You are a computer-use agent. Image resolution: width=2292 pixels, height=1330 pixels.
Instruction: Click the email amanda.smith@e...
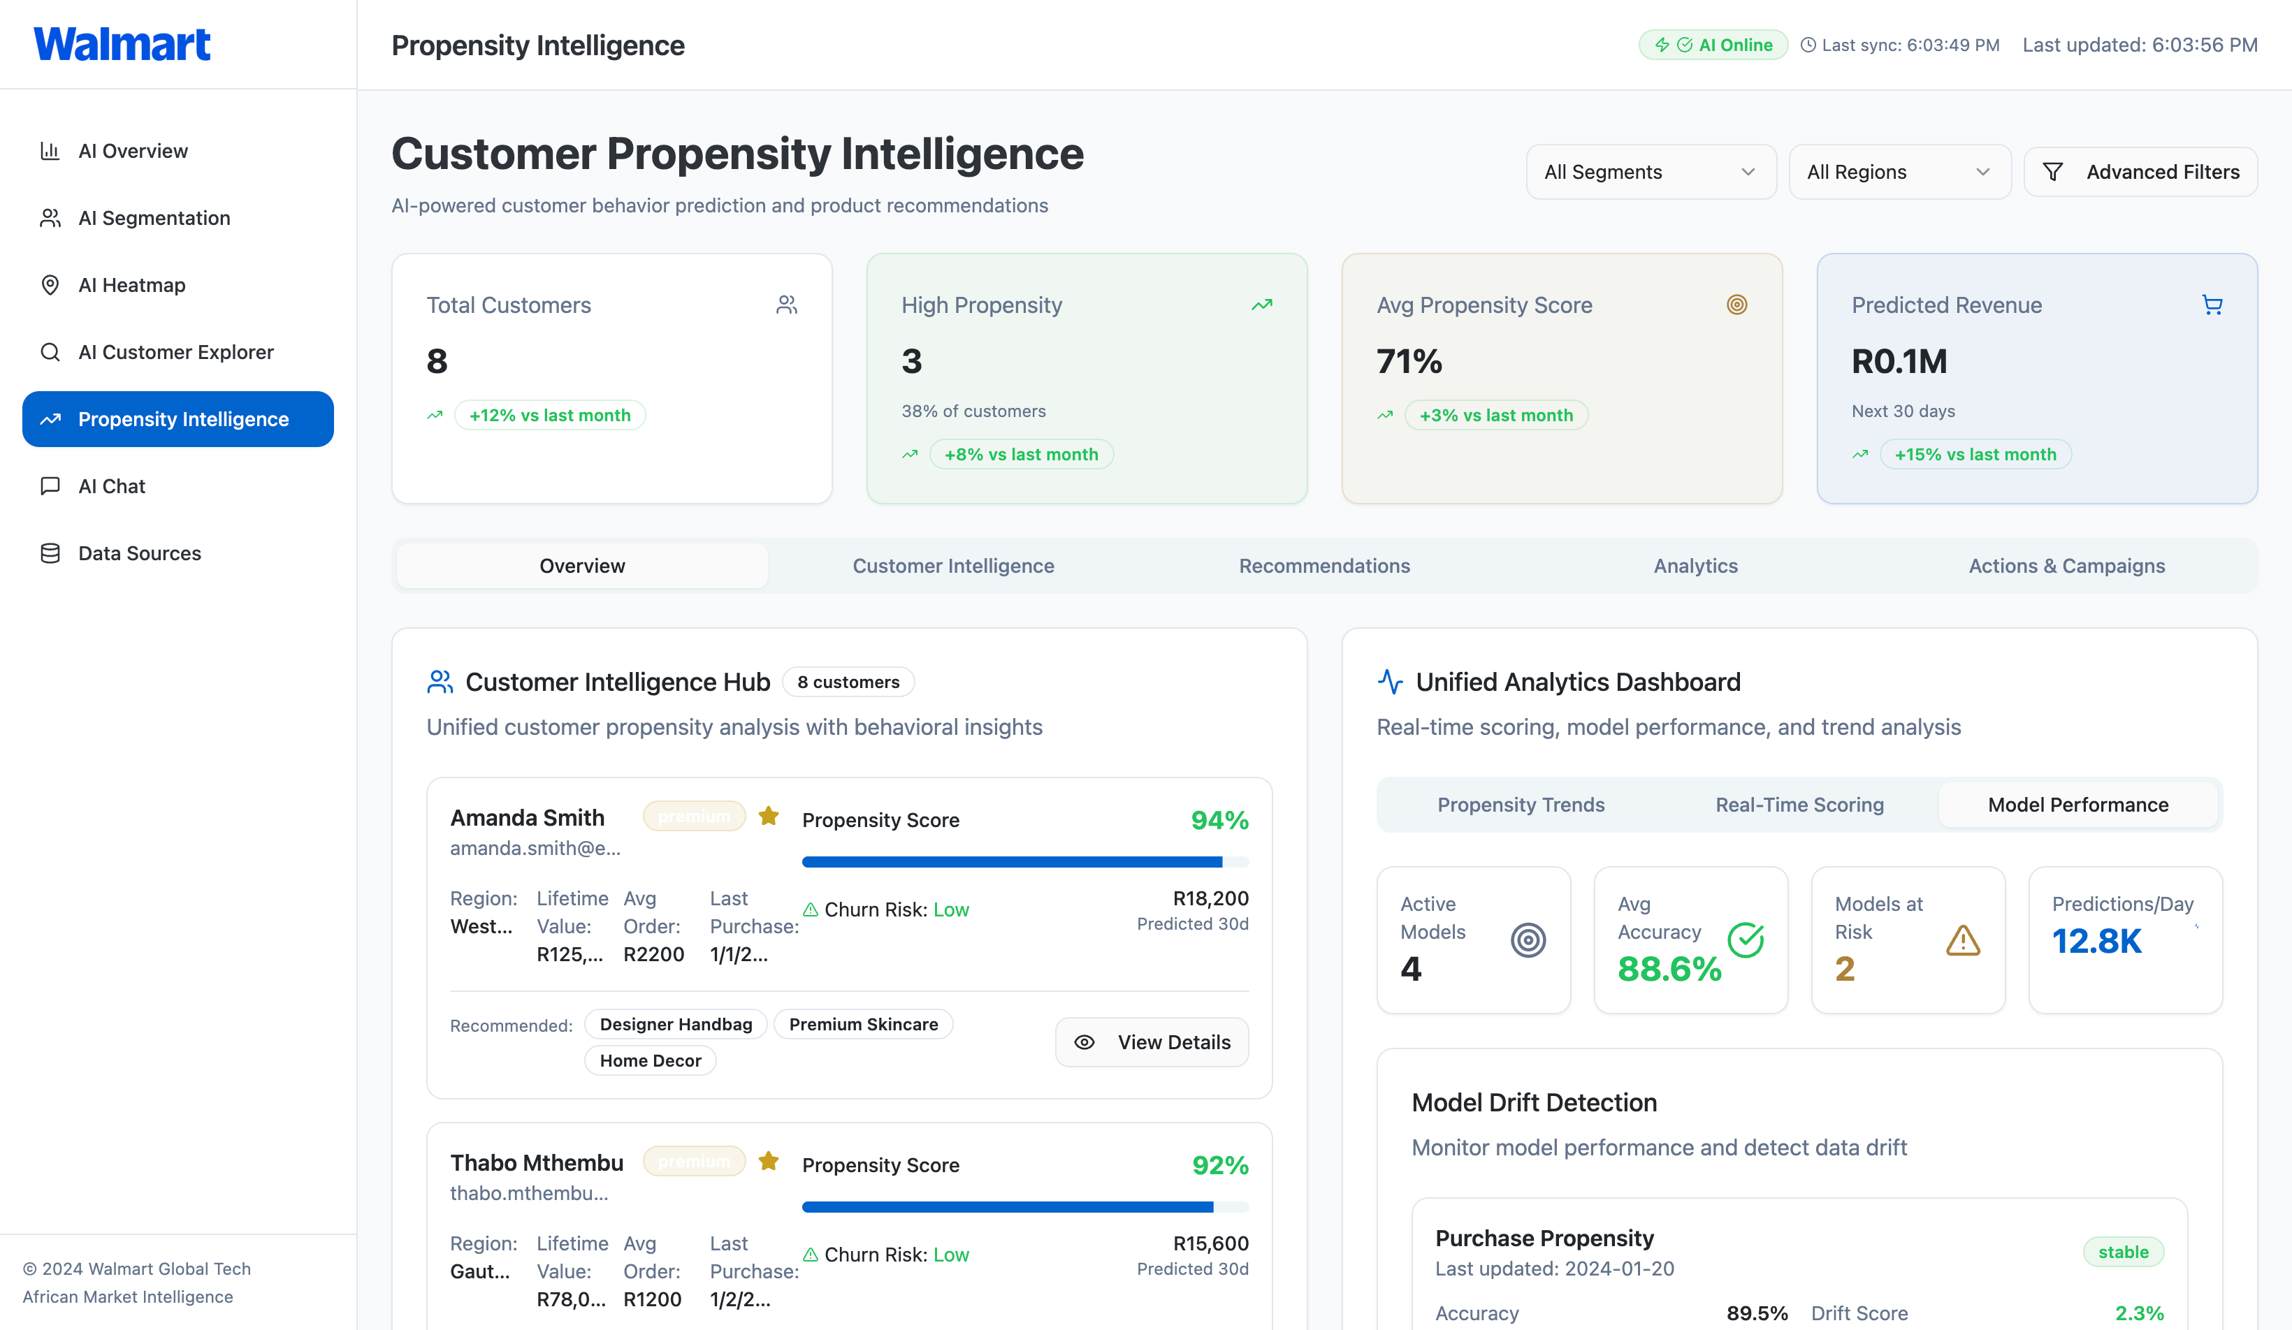tap(535, 848)
